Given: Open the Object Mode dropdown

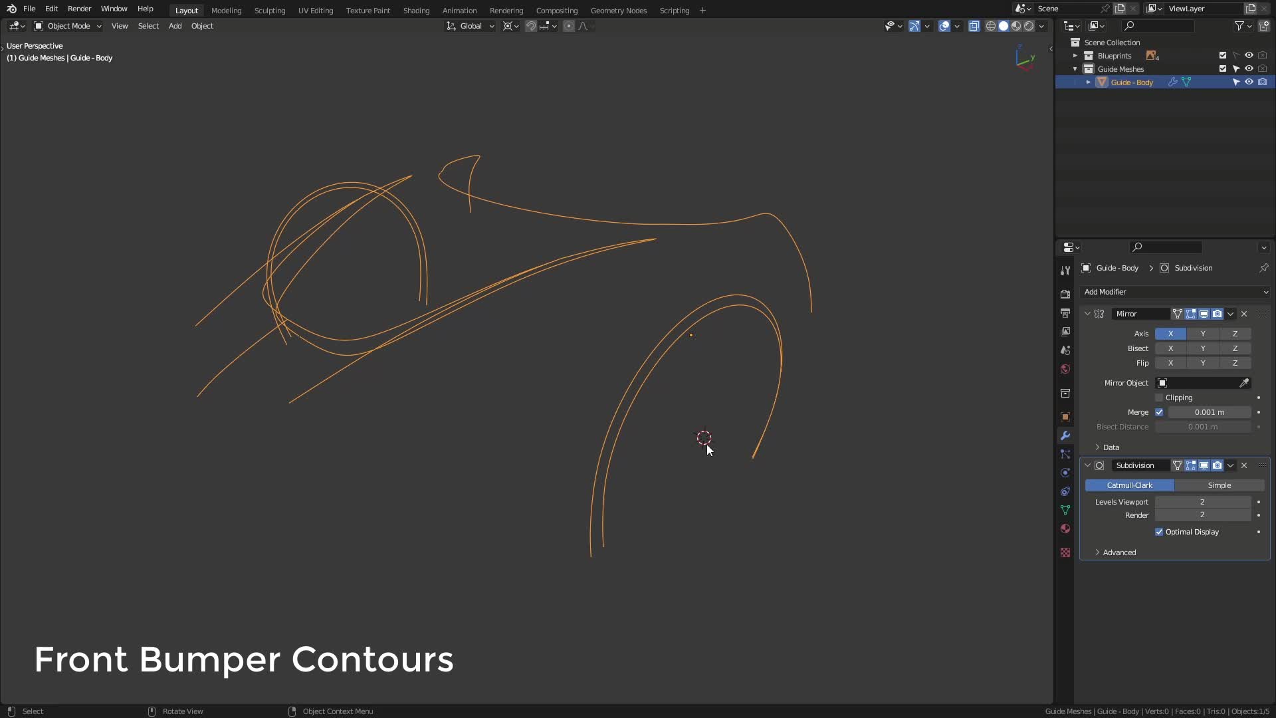Looking at the screenshot, I should 68,26.
